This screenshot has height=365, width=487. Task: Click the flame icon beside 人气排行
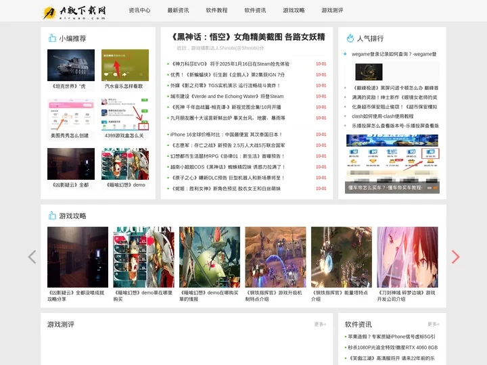point(350,38)
